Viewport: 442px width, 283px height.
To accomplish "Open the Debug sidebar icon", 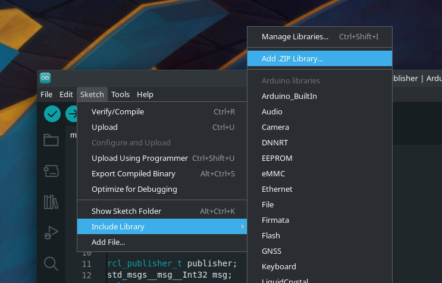I will point(51,233).
